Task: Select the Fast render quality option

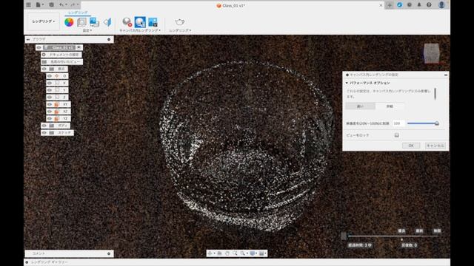Action: [360, 106]
